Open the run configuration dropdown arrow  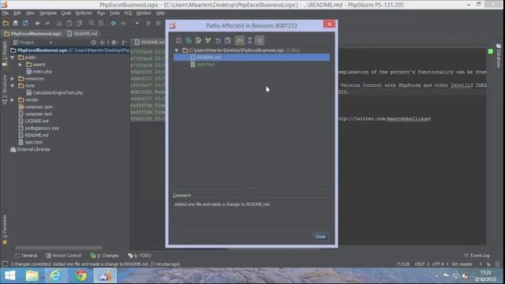coord(137,23)
